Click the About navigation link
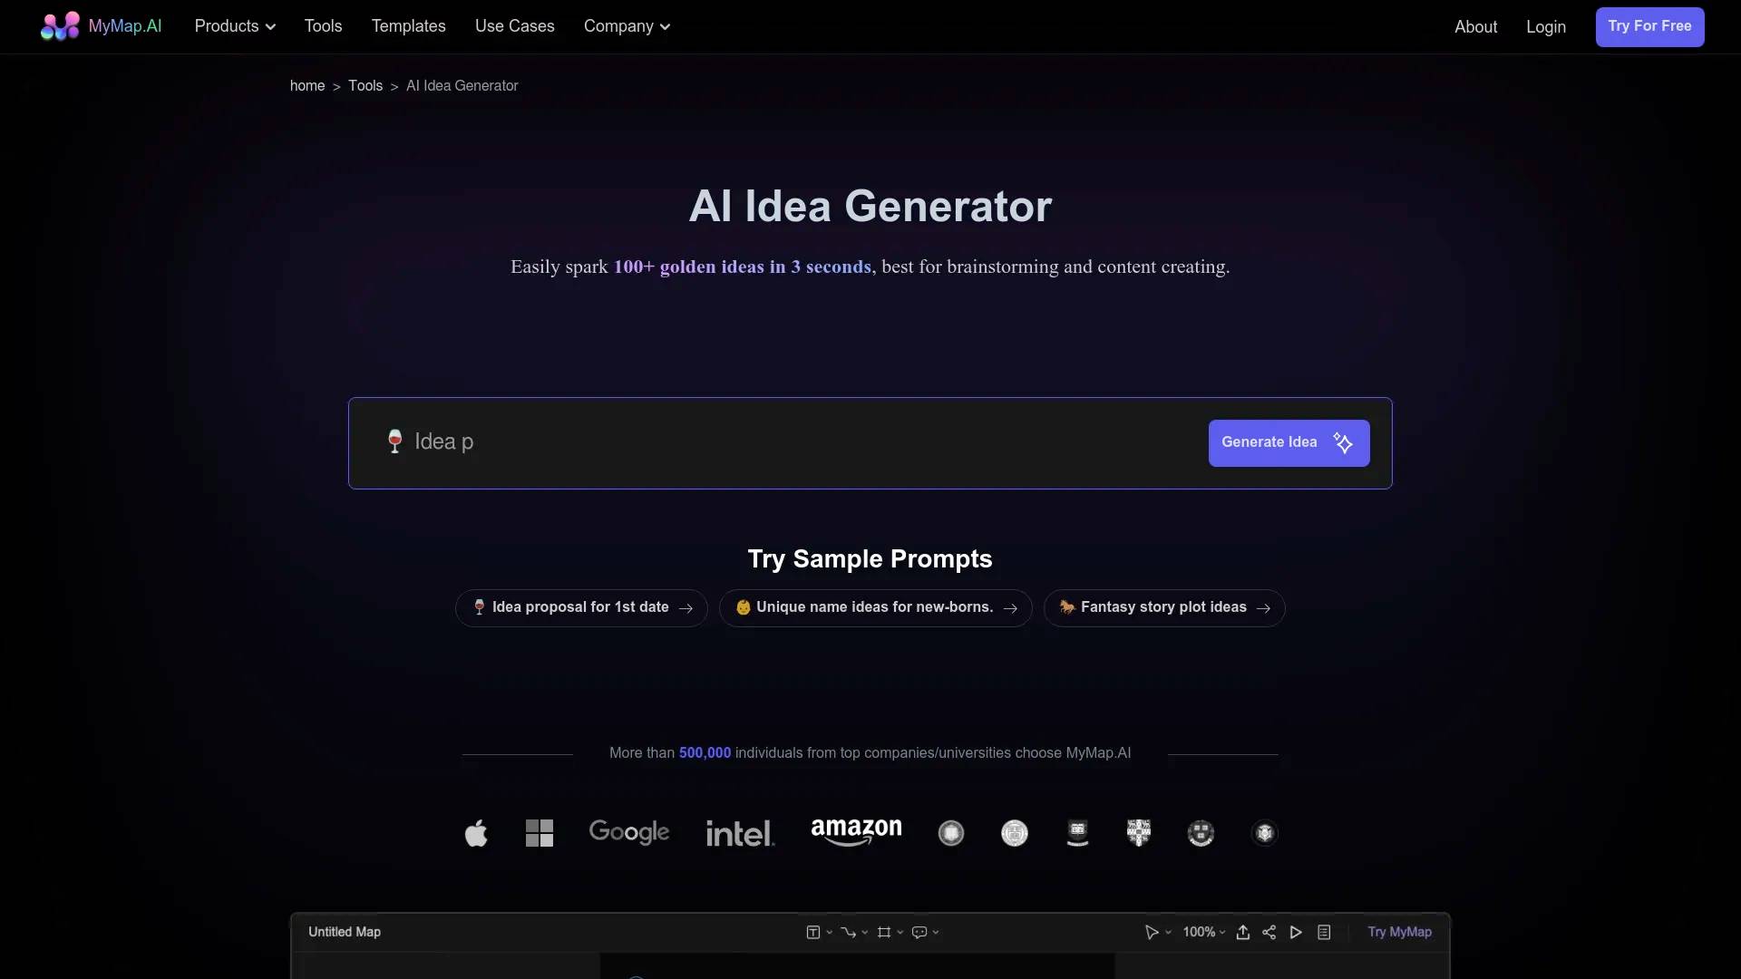This screenshot has width=1741, height=979. (x=1475, y=26)
